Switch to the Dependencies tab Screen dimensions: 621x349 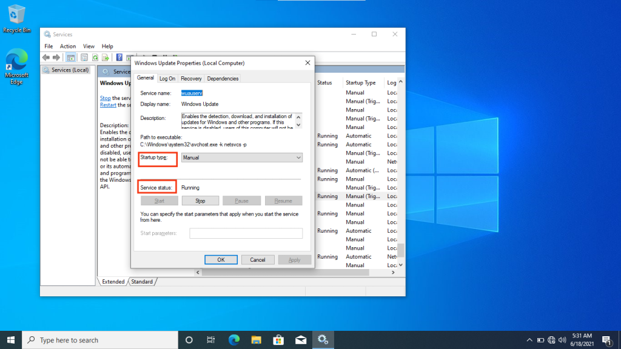click(223, 79)
